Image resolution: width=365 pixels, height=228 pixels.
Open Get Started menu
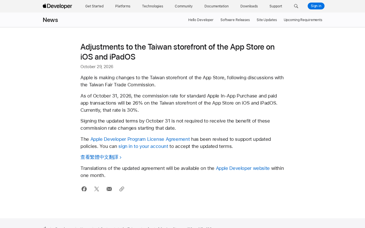pos(94,6)
